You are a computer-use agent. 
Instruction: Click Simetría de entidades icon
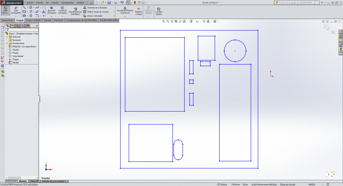coord(85,7)
